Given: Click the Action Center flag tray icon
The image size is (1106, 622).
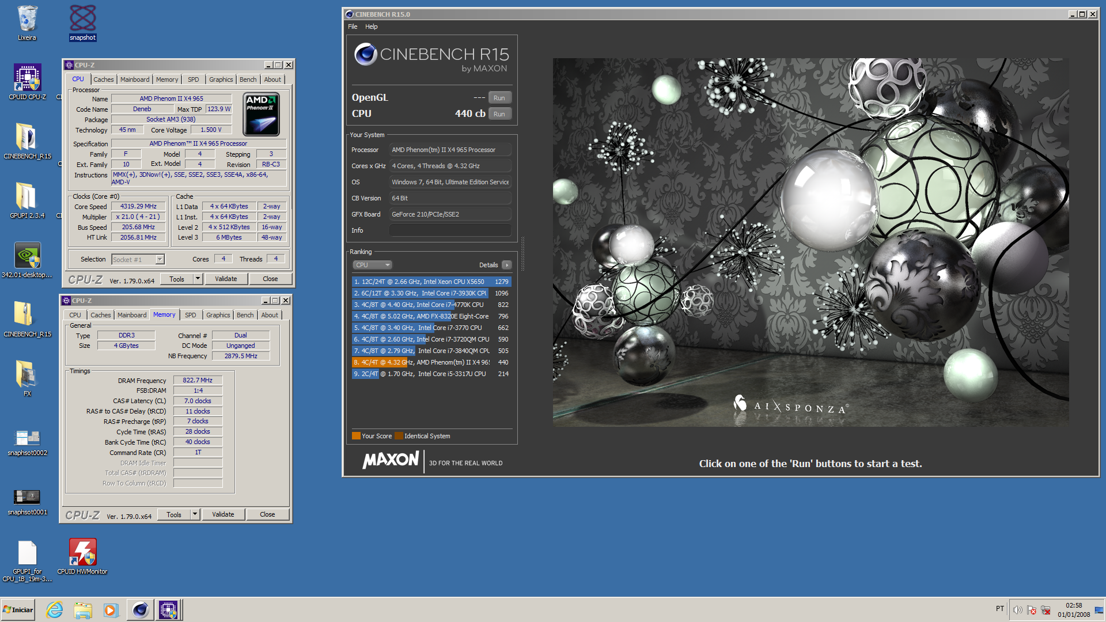Looking at the screenshot, I should pos(1032,610).
